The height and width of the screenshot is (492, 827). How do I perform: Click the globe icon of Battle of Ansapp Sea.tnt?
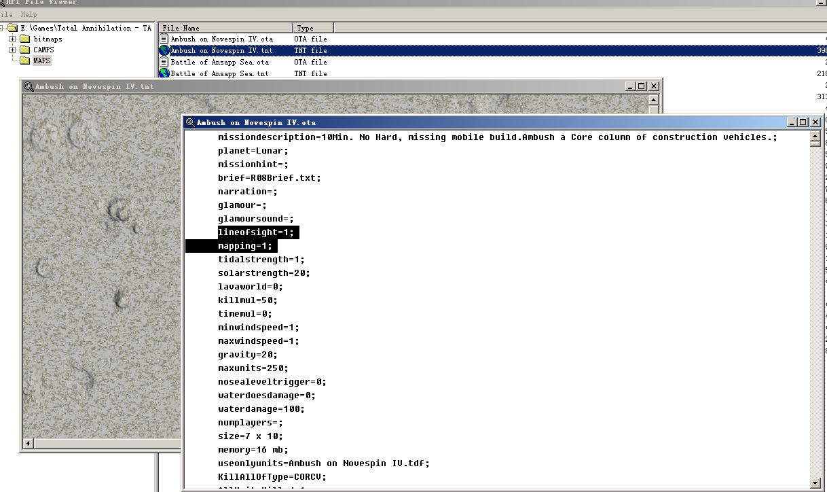tap(164, 73)
